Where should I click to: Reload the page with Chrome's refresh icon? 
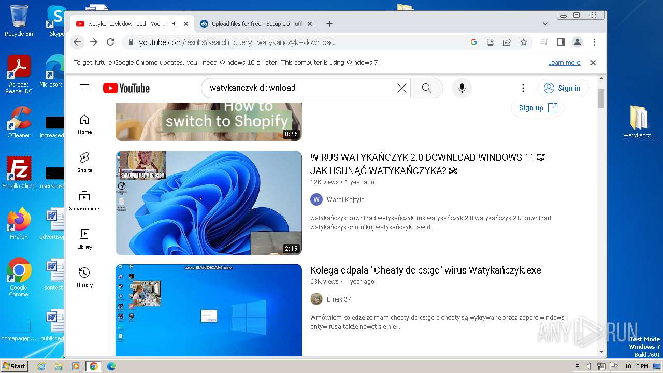pyautogui.click(x=110, y=42)
